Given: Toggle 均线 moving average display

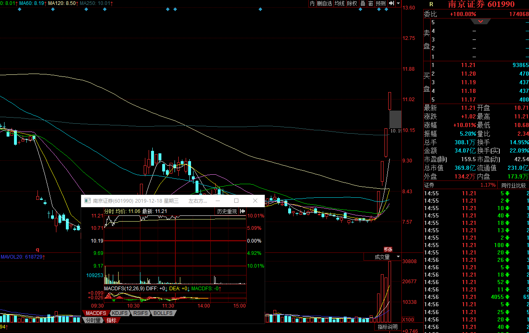Looking at the screenshot, I should tap(339, 3).
